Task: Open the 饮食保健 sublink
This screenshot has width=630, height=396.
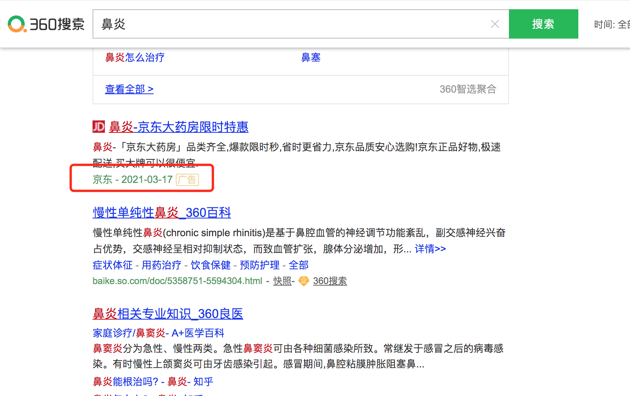Action: [211, 265]
